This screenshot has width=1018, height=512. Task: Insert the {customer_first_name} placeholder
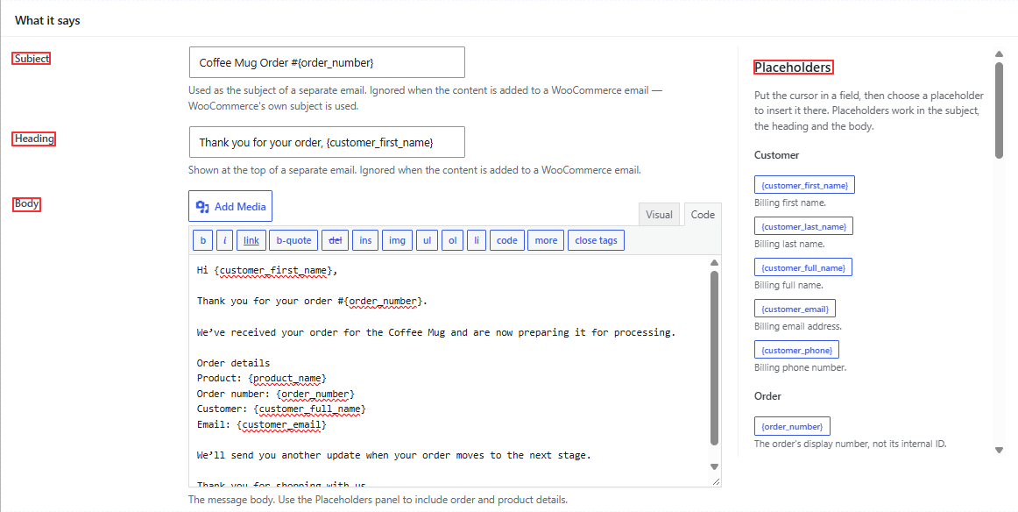(805, 185)
